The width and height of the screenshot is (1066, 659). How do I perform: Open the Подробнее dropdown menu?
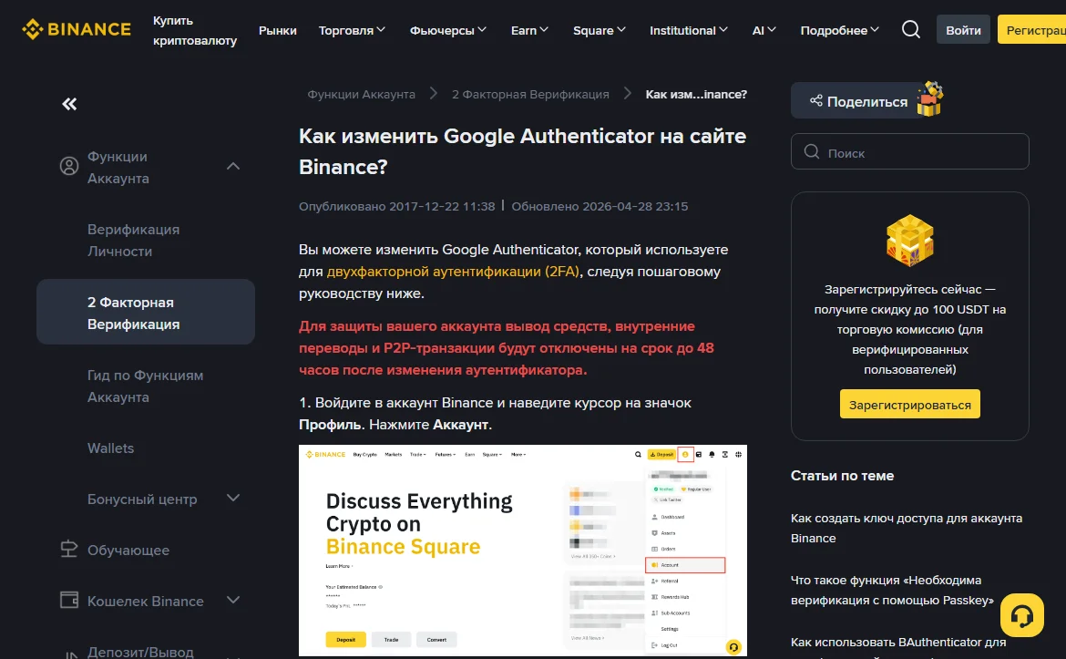(840, 30)
